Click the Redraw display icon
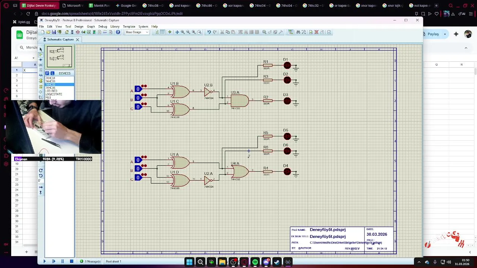Image resolution: width=477 pixels, height=268 pixels. coord(157,32)
